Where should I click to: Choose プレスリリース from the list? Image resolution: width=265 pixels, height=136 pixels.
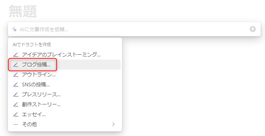[x=65, y=95]
